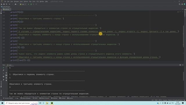
Task: Open the Structure side panel
Action: coord(1,93)
